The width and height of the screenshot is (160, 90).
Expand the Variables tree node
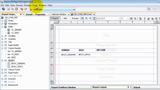[x=2, y=36]
